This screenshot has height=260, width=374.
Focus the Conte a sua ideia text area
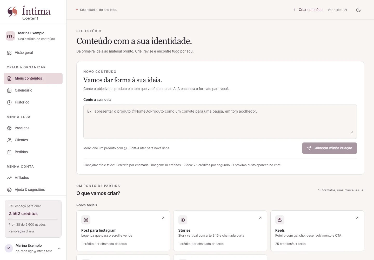[x=220, y=122]
